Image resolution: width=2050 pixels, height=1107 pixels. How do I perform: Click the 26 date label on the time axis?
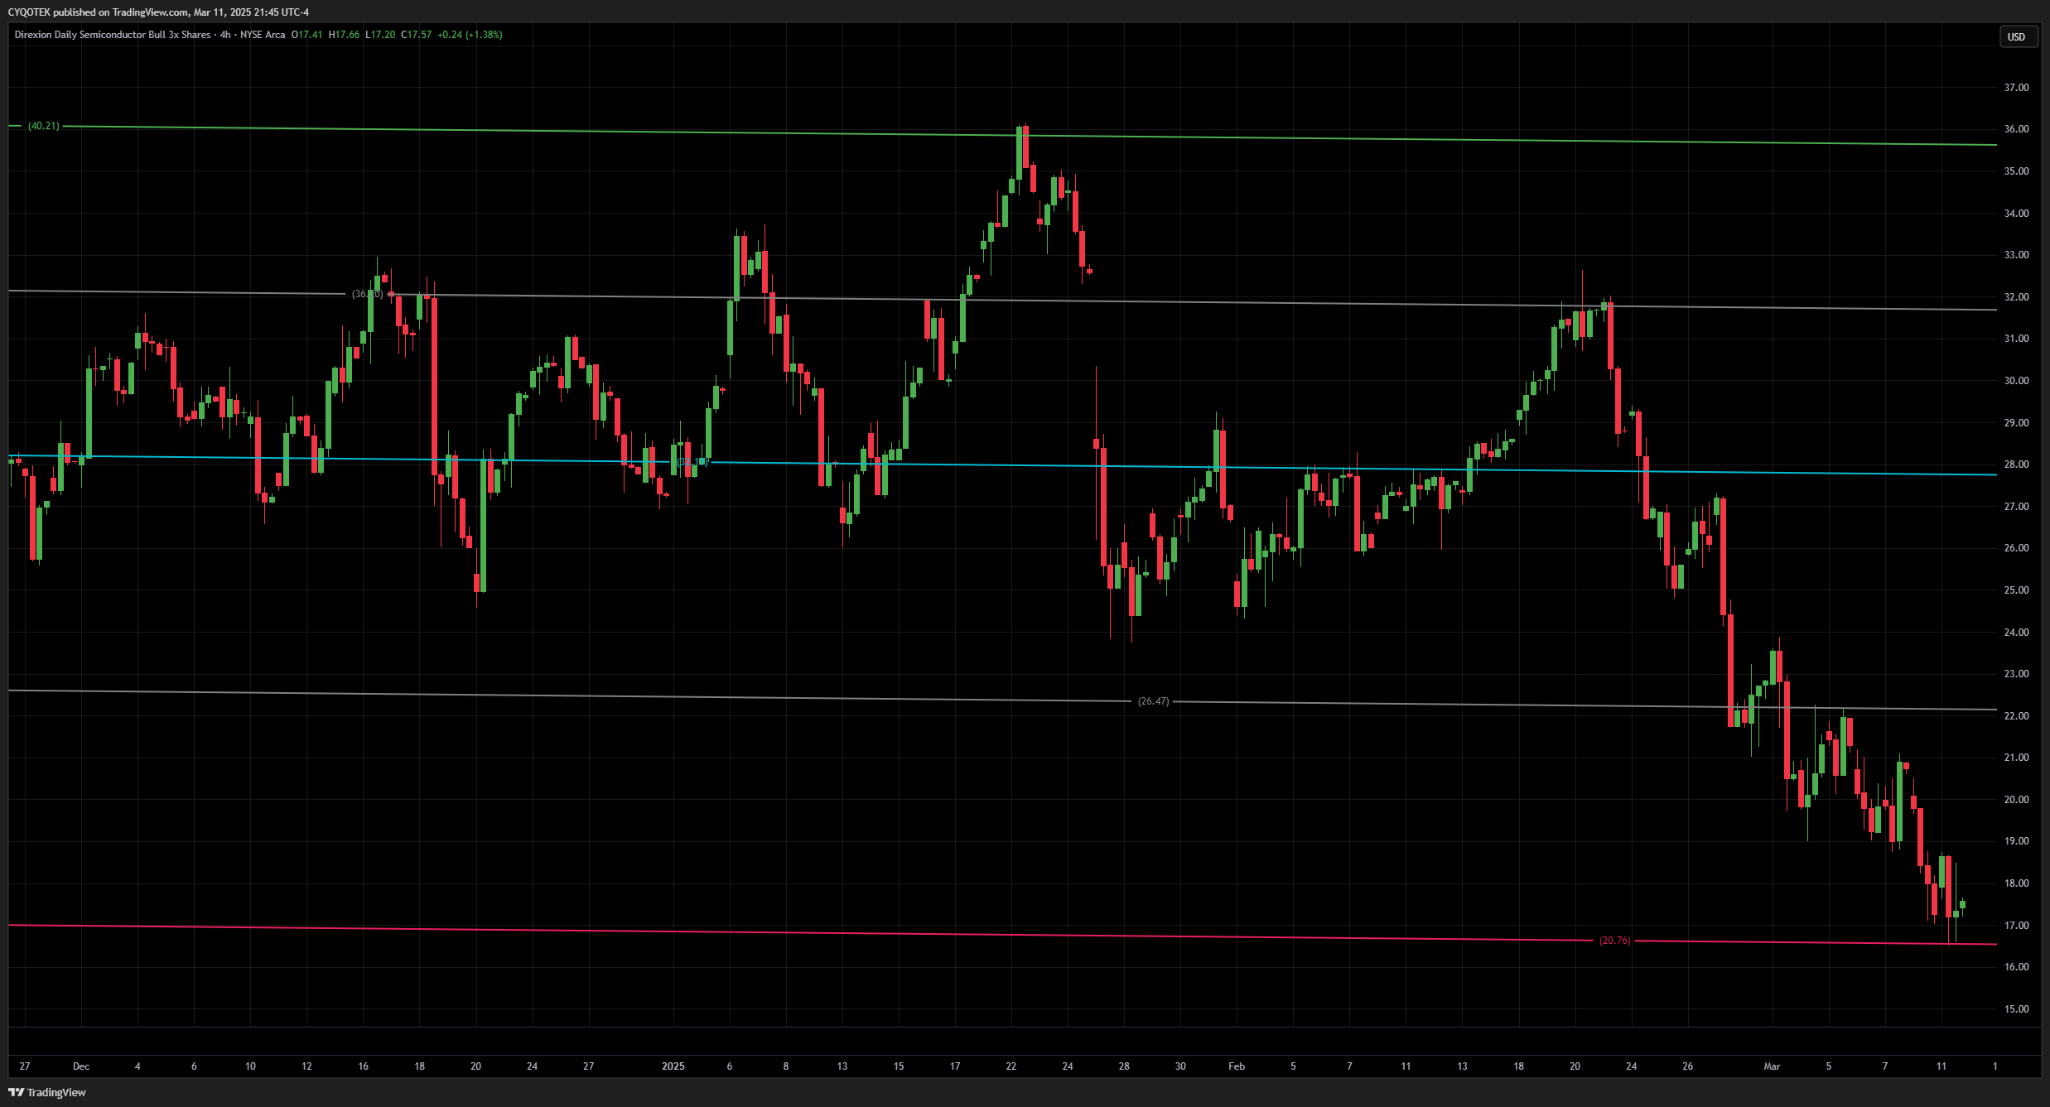point(1687,1066)
